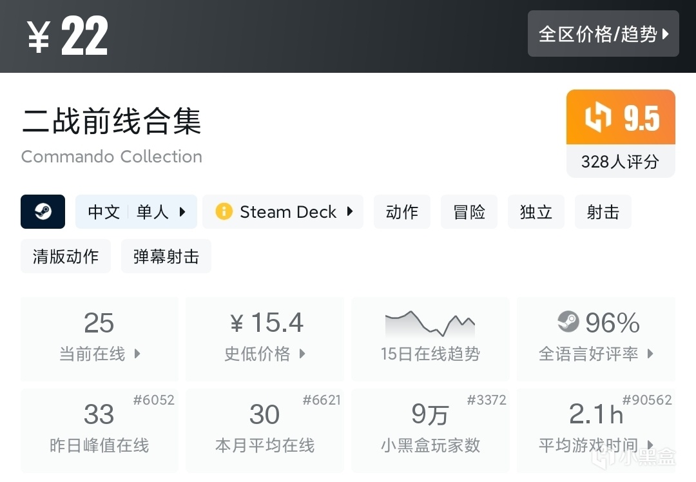The height and width of the screenshot is (482, 696).
Task: Expand 全语言好评率 review details
Action: (x=650, y=354)
